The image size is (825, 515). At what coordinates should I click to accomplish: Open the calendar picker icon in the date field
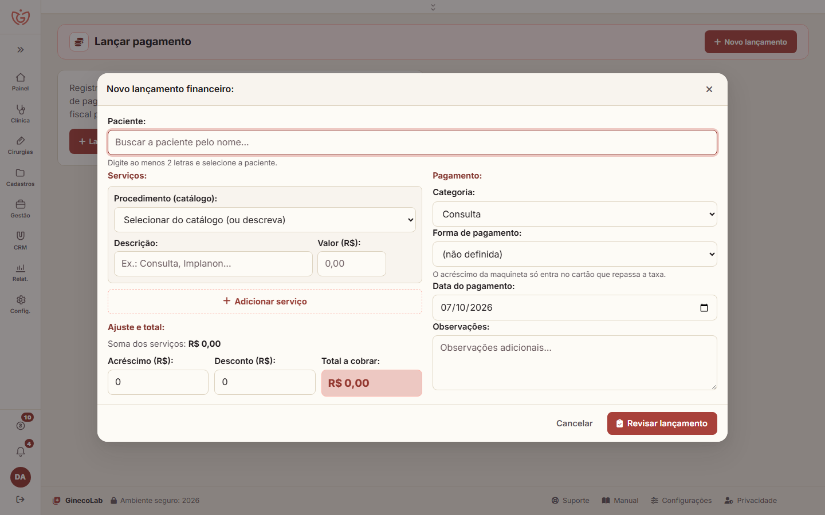click(704, 308)
